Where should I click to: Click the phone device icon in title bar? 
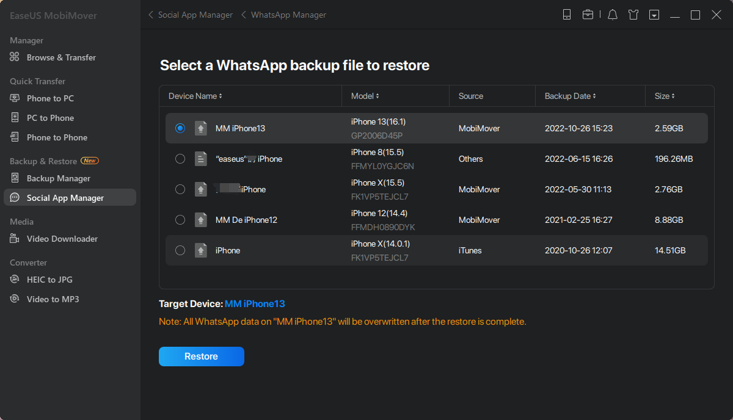click(x=567, y=15)
